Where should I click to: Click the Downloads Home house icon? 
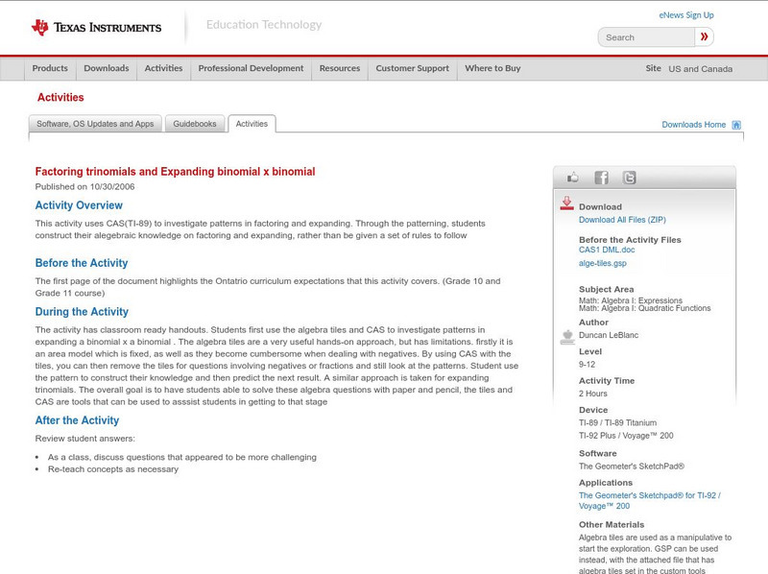(x=736, y=125)
